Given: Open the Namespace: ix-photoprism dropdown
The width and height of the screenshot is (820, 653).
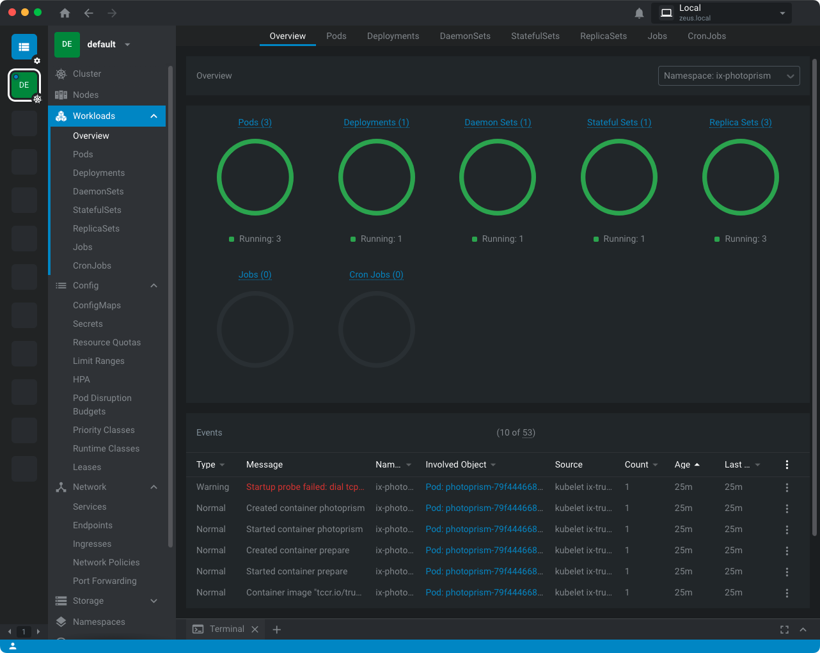Looking at the screenshot, I should click(729, 75).
